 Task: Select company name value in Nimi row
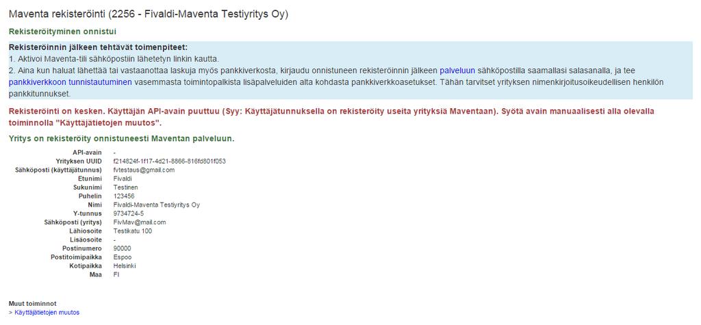[x=157, y=205]
